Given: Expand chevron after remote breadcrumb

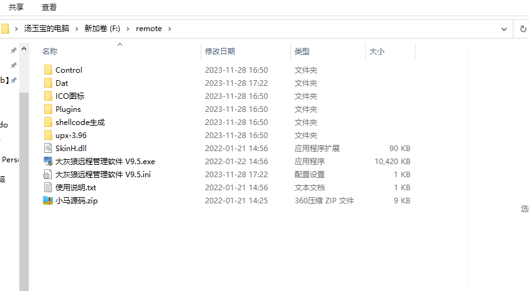Looking at the screenshot, I should (169, 29).
